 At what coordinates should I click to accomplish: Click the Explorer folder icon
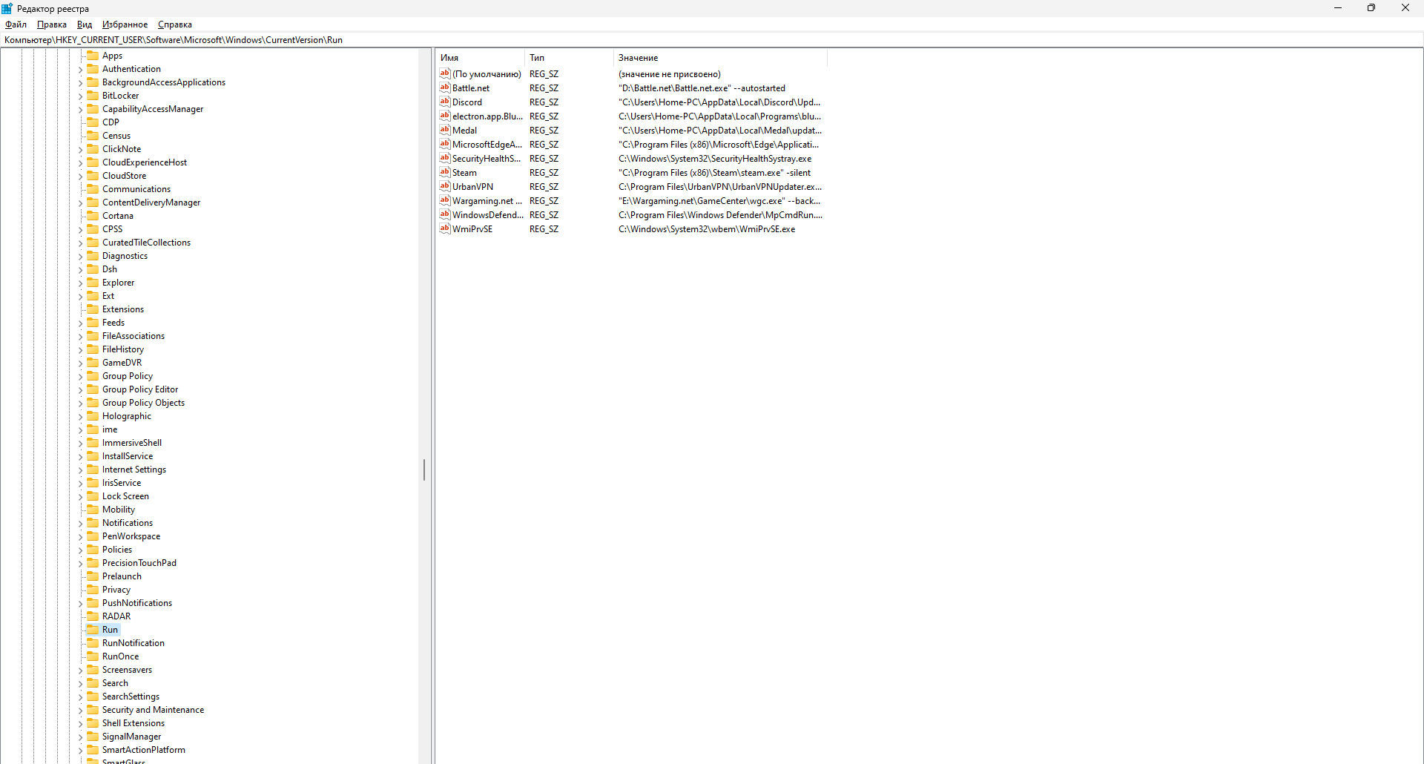pyautogui.click(x=93, y=282)
